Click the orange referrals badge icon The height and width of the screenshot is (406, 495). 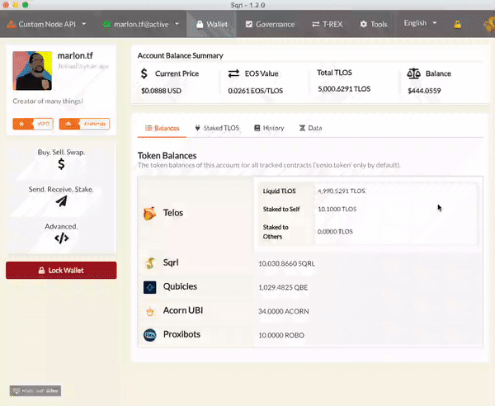[68, 124]
